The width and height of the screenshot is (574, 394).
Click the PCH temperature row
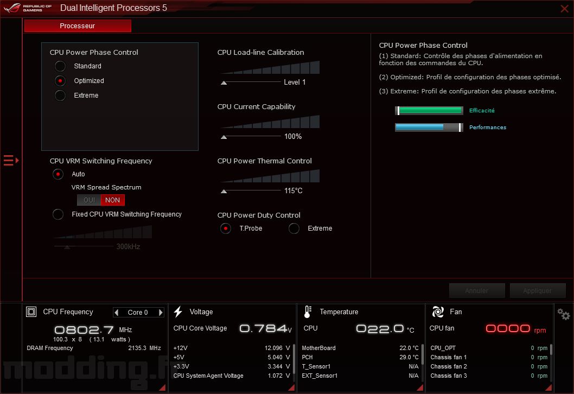click(x=360, y=358)
